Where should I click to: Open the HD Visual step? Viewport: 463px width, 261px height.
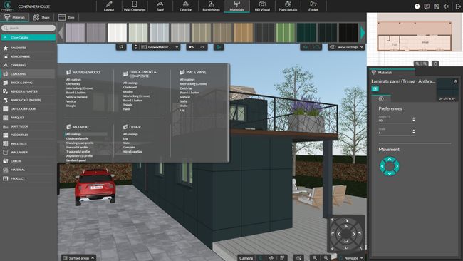click(x=262, y=6)
